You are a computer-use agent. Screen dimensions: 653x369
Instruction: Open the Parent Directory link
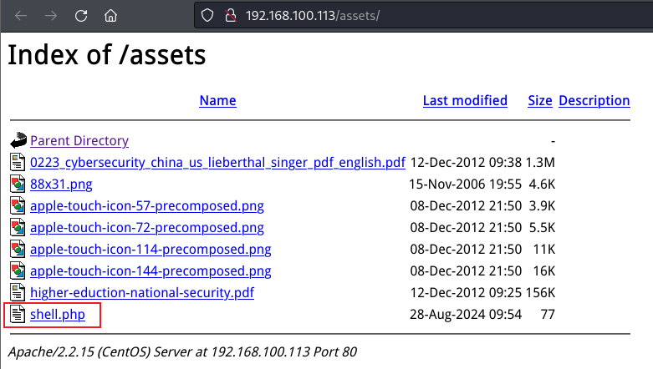[79, 141]
